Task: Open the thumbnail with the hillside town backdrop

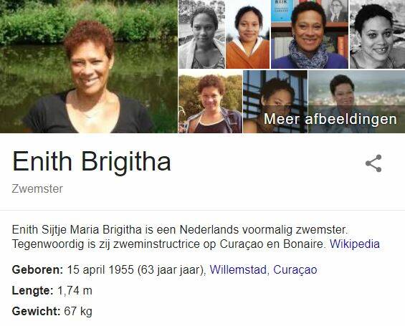Action: click(x=357, y=102)
